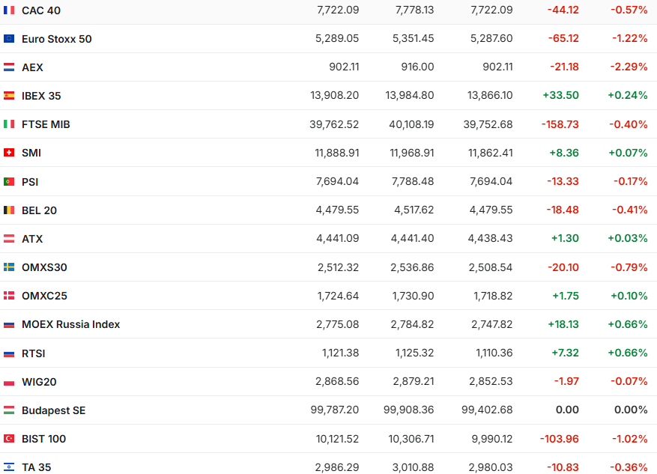Click the Netherlands flag icon next to AEX
Screen dimensions: 657x474
[9, 67]
